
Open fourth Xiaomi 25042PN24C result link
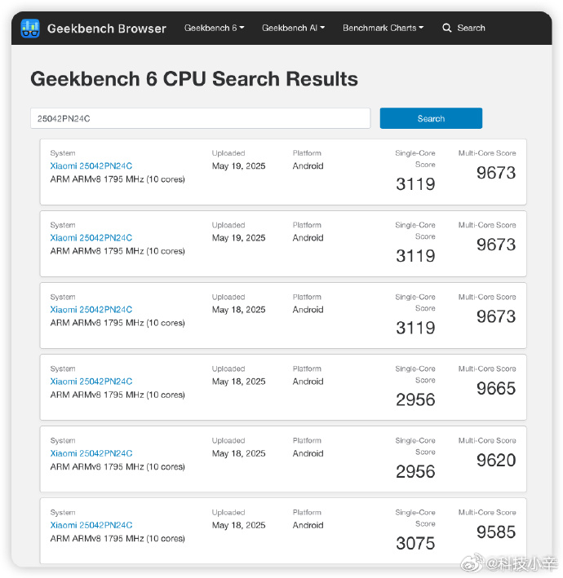[91, 382]
